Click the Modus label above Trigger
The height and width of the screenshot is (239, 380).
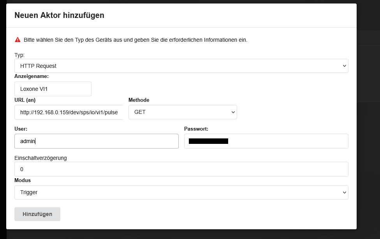(x=23, y=180)
